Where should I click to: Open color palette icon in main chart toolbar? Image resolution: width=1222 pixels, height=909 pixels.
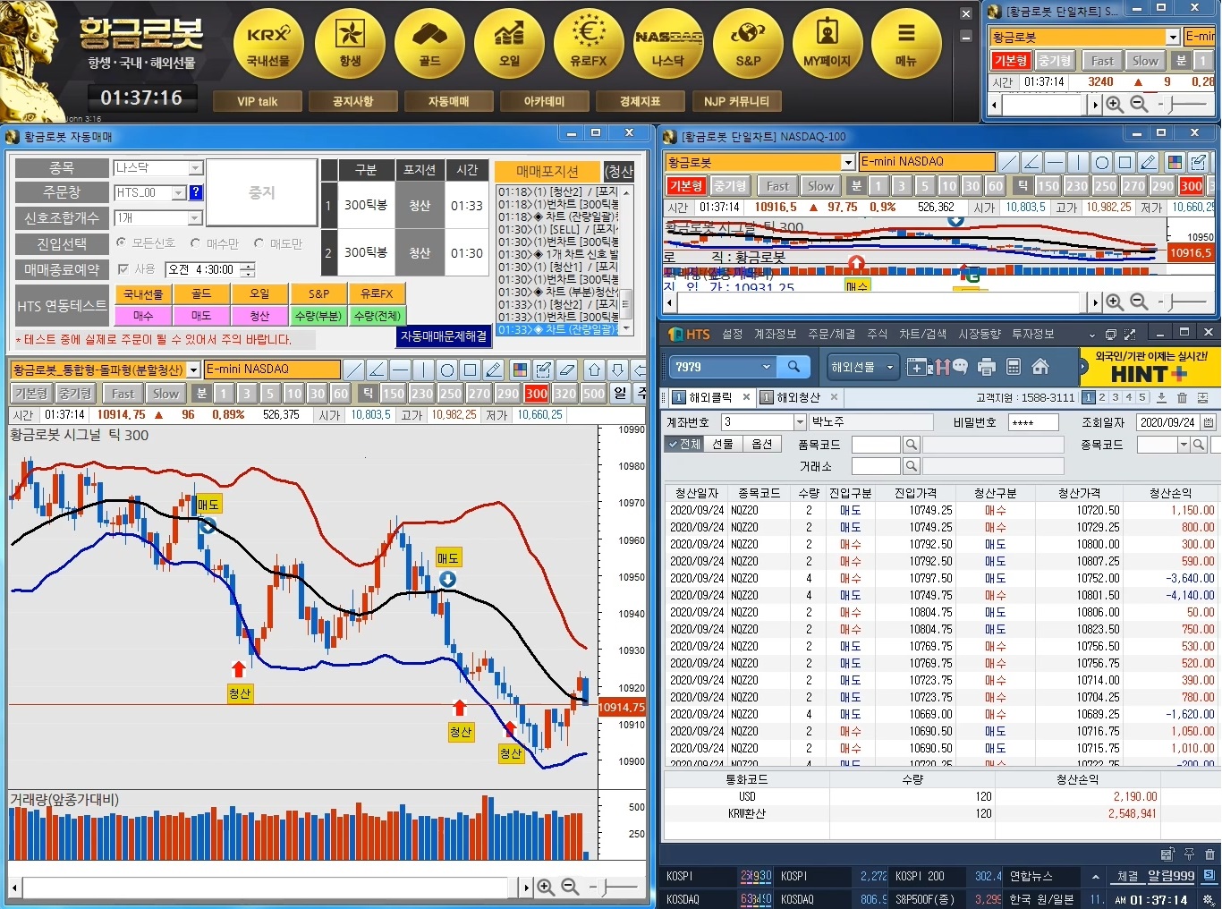pos(519,370)
